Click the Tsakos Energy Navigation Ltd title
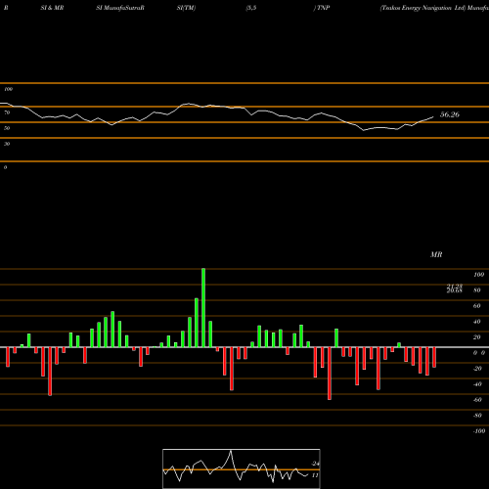Screen dimensions: 489x489 (422, 8)
